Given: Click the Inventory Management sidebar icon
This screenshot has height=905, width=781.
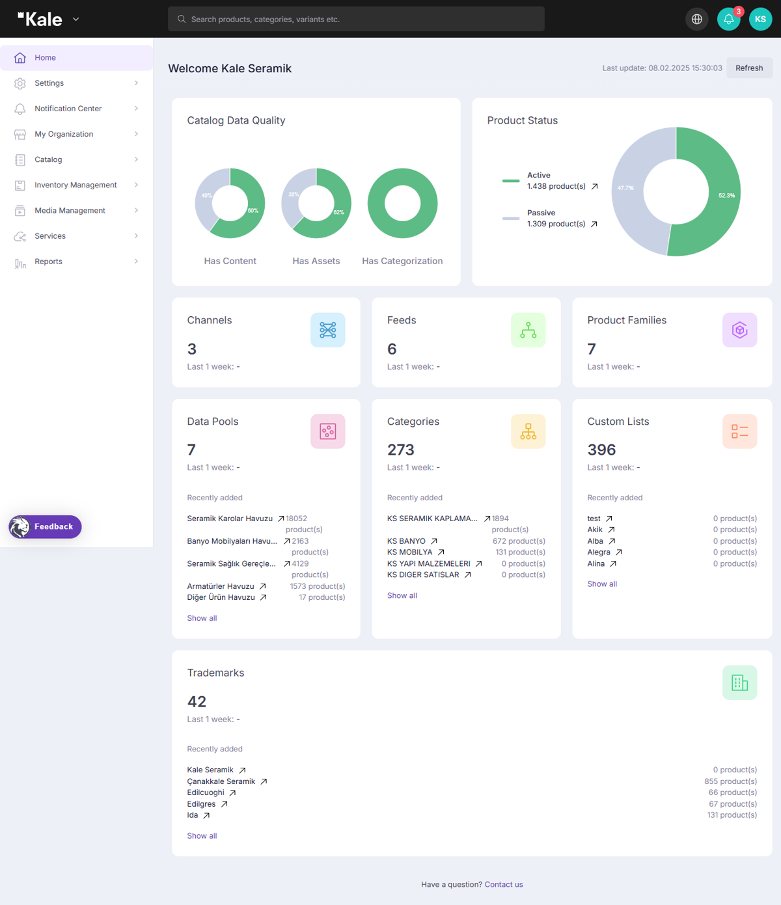Looking at the screenshot, I should [20, 185].
